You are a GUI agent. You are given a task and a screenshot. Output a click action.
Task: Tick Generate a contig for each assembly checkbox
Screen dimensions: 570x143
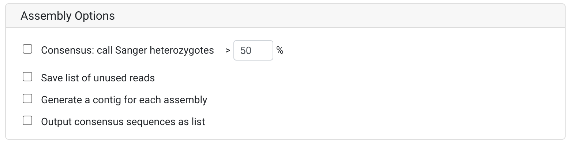pyautogui.click(x=27, y=98)
